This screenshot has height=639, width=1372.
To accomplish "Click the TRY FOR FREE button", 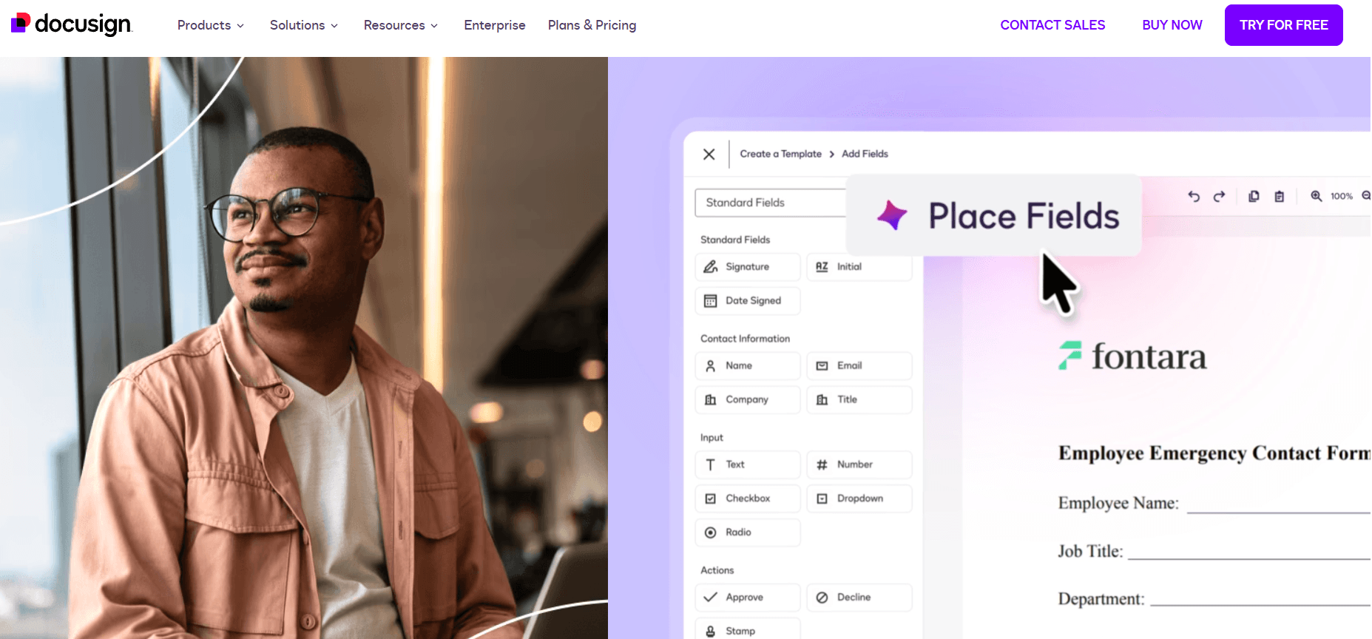I will [1284, 25].
